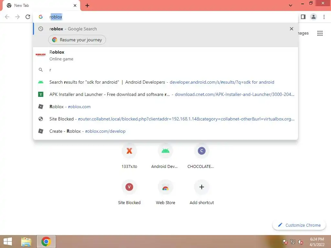Image resolution: width=331 pixels, height=248 pixels.
Task: Close the New Tab tab
Action: point(75,5)
